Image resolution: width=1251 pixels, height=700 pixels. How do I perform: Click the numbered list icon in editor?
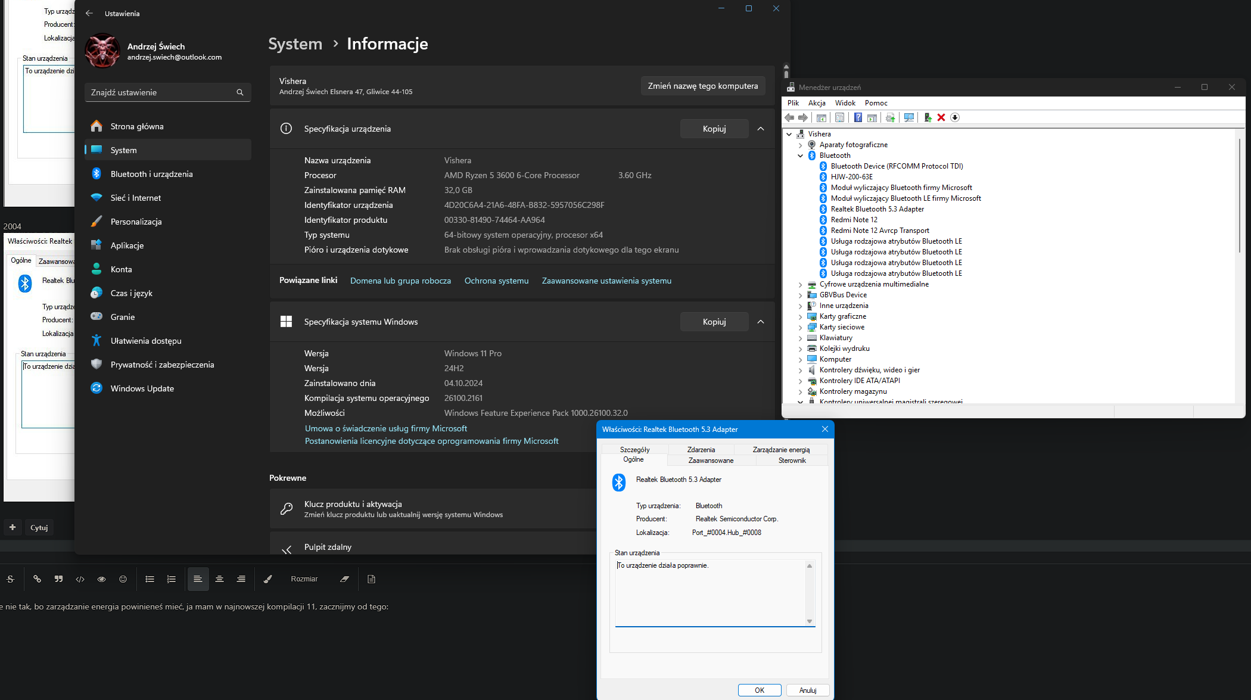pos(171,578)
